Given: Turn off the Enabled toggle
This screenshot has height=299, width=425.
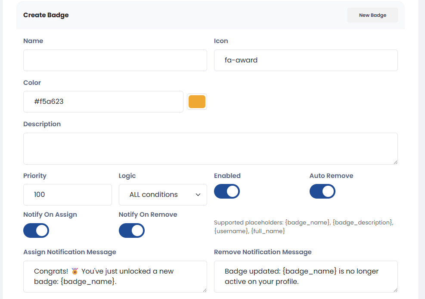Looking at the screenshot, I should (x=227, y=191).
